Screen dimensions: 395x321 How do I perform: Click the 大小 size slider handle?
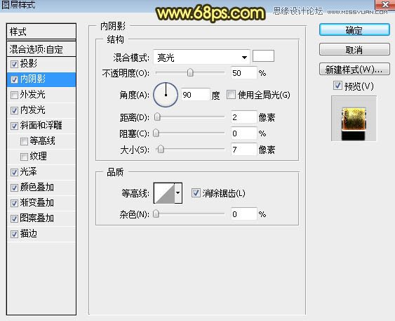[x=161, y=150]
